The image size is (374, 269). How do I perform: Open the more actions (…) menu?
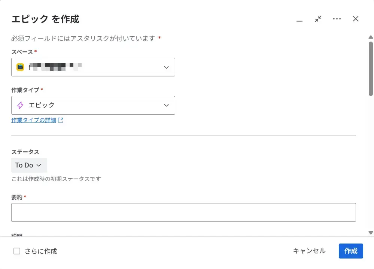337,19
